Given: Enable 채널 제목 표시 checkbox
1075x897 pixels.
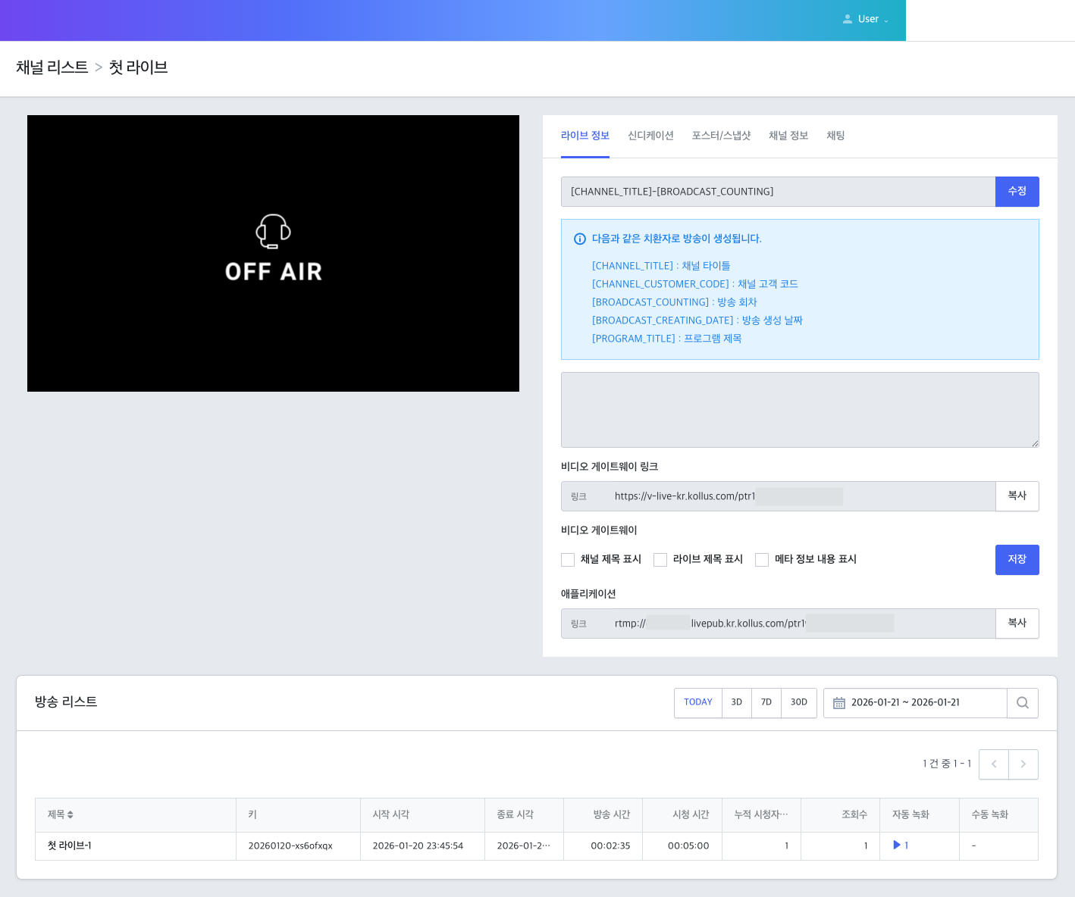Looking at the screenshot, I should [568, 560].
